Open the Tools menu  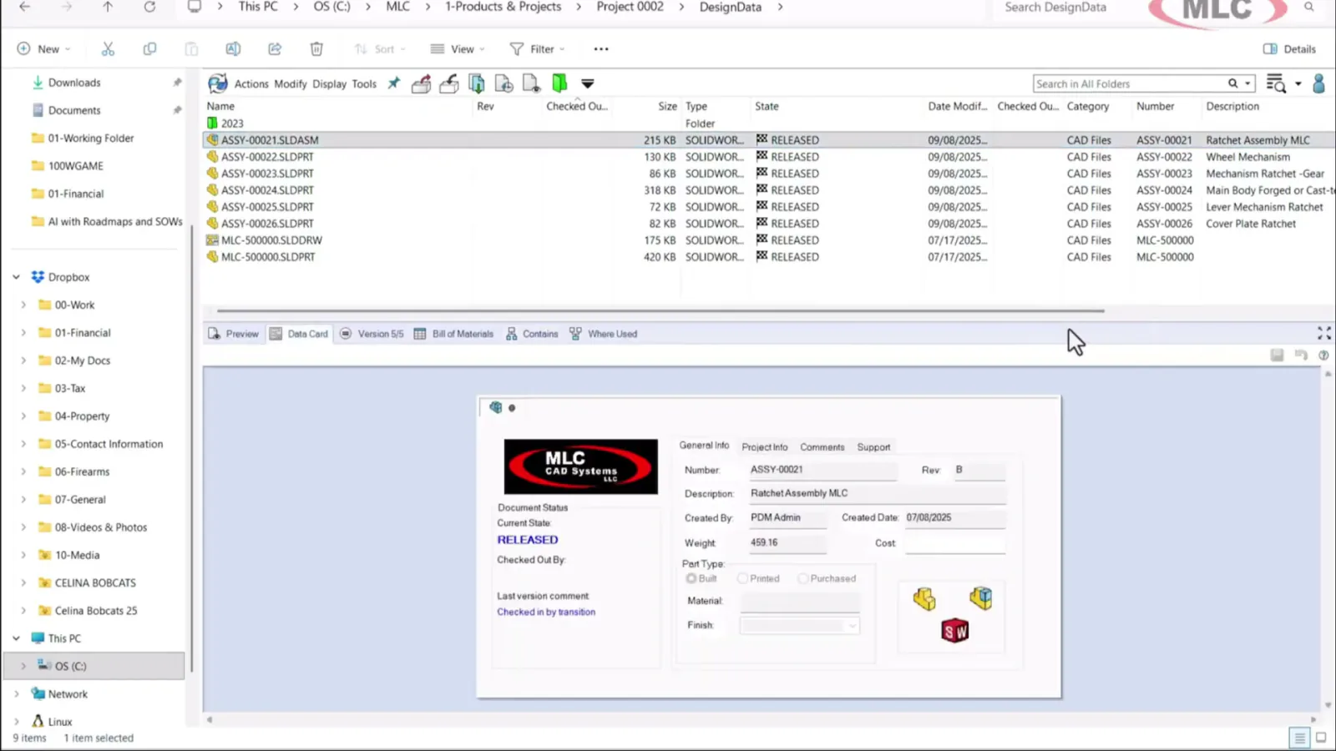click(364, 84)
